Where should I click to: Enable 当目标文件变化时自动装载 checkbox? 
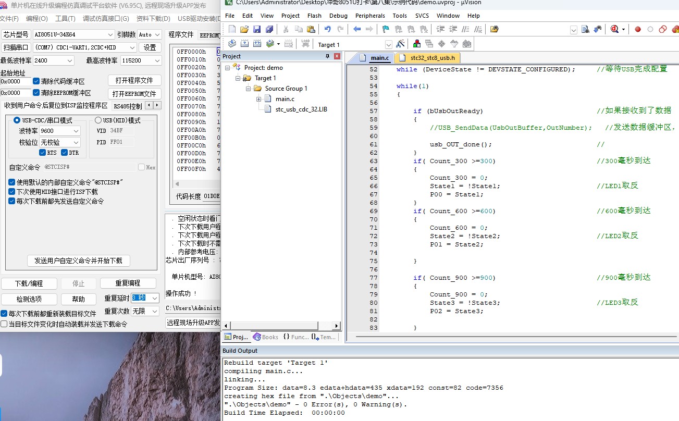point(4,324)
